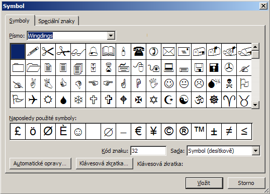Screen dimensions: 270x194
Task: Select the hourglass symbol
Action: pyautogui.click(x=108, y=68)
